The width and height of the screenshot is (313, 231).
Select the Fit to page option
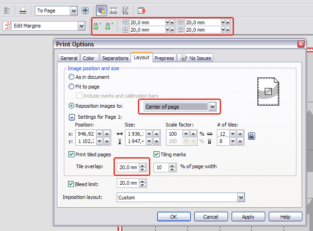coord(71,87)
